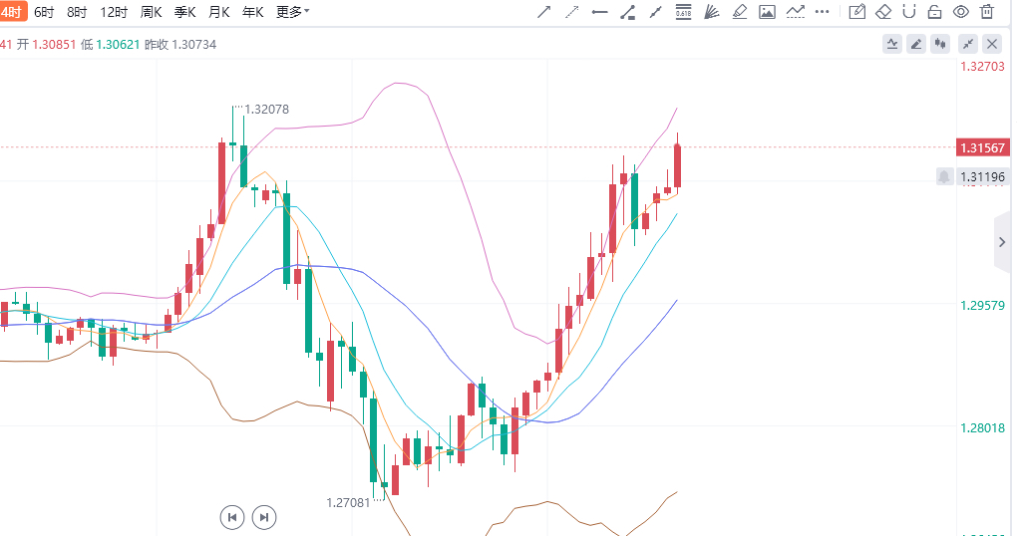The image size is (1017, 536).
Task: Select the highlighter marker tool
Action: (740, 12)
